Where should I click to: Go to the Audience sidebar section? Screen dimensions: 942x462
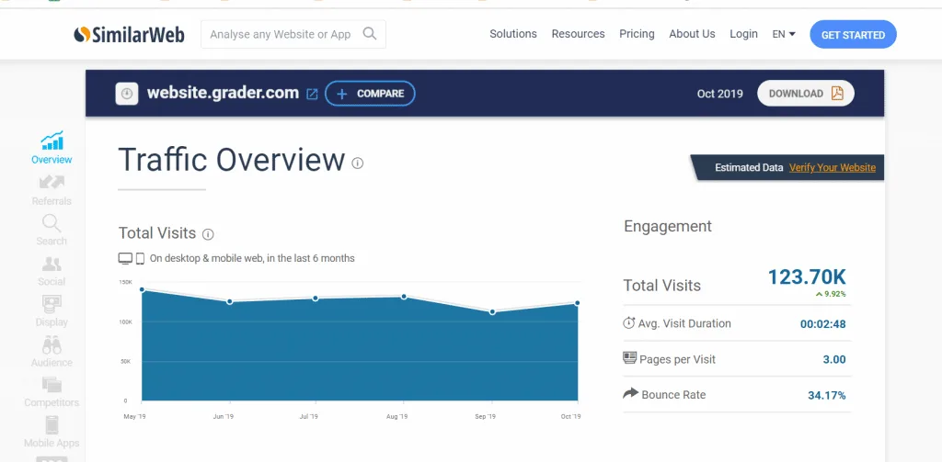pyautogui.click(x=52, y=352)
